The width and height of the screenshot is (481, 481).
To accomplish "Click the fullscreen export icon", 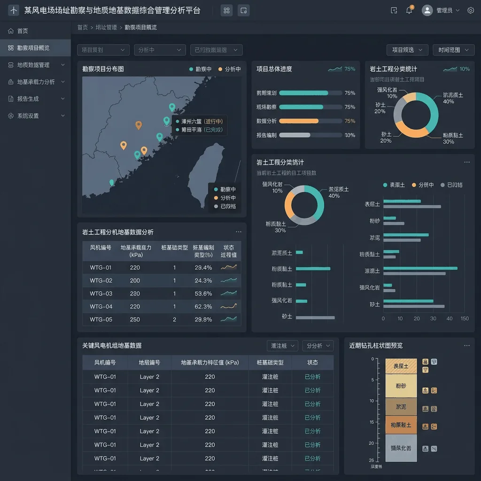I will tap(394, 10).
